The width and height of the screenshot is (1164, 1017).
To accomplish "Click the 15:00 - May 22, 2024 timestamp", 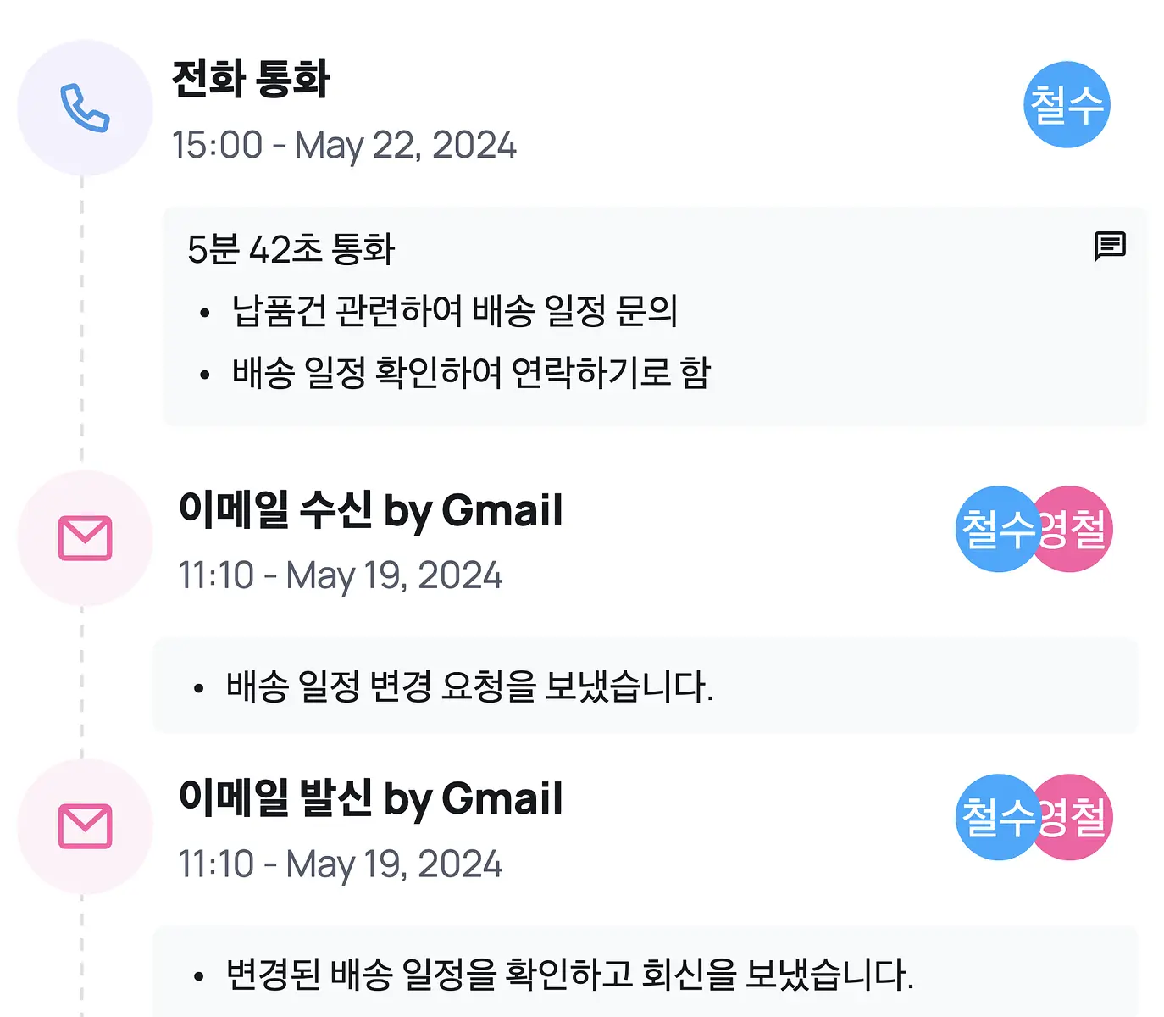I will pyautogui.click(x=344, y=145).
